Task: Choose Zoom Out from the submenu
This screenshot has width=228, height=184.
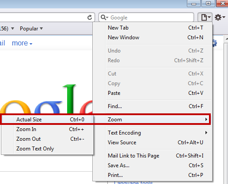Action: [x=47, y=139]
